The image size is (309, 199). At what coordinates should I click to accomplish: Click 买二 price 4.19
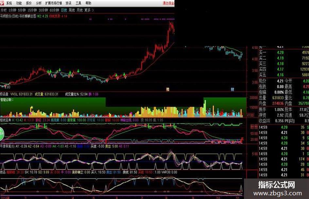point(280,58)
